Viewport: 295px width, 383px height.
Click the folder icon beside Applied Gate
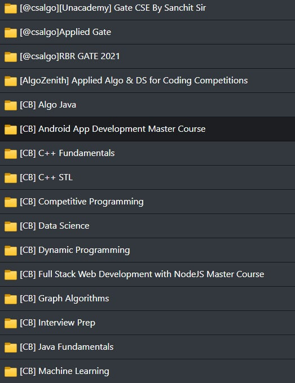pyautogui.click(x=11, y=32)
